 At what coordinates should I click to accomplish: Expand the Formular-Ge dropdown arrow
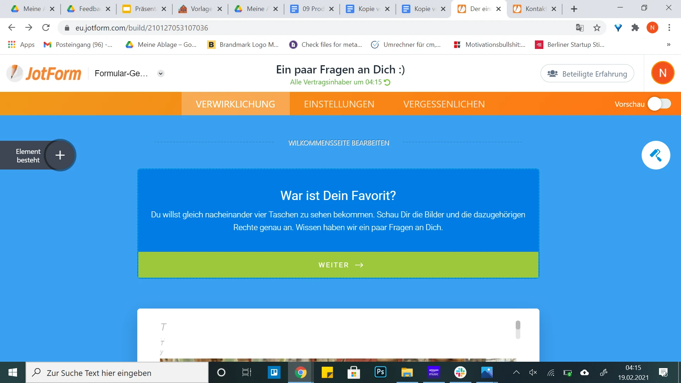160,73
